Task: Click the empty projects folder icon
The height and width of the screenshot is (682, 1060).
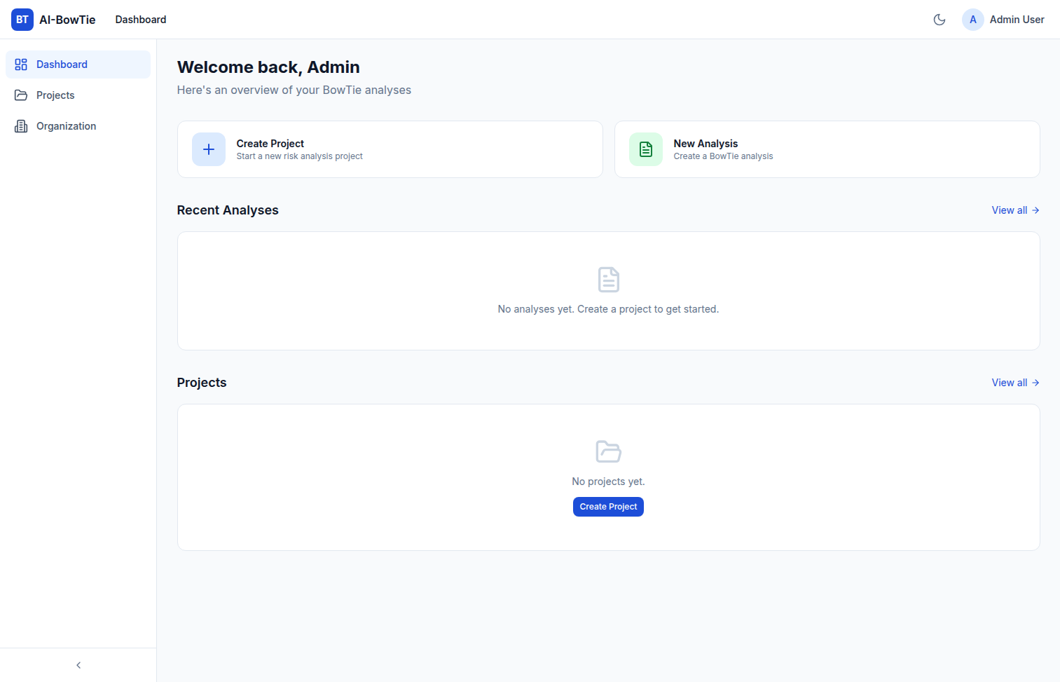Action: coord(608,451)
